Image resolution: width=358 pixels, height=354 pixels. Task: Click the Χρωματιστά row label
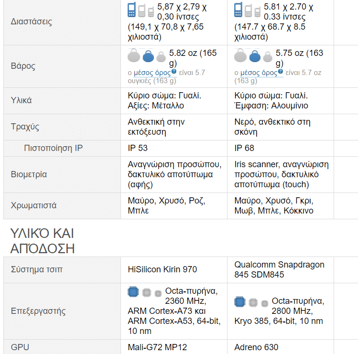click(x=33, y=205)
